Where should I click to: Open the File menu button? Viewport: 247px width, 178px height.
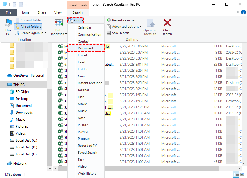pyautogui.click(x=8, y=12)
